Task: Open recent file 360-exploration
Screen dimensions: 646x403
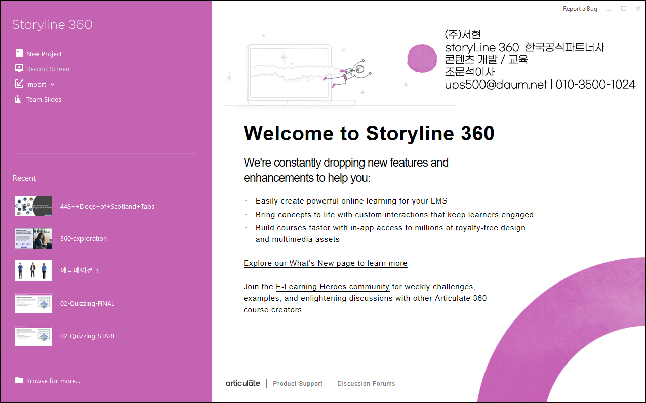Action: [84, 239]
